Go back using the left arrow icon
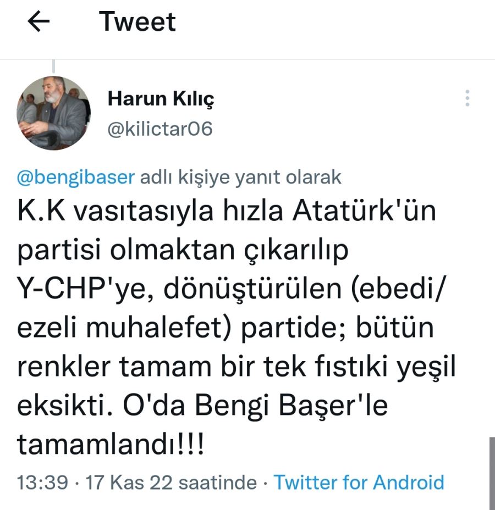Screen dimensions: 495x510 pyautogui.click(x=38, y=21)
